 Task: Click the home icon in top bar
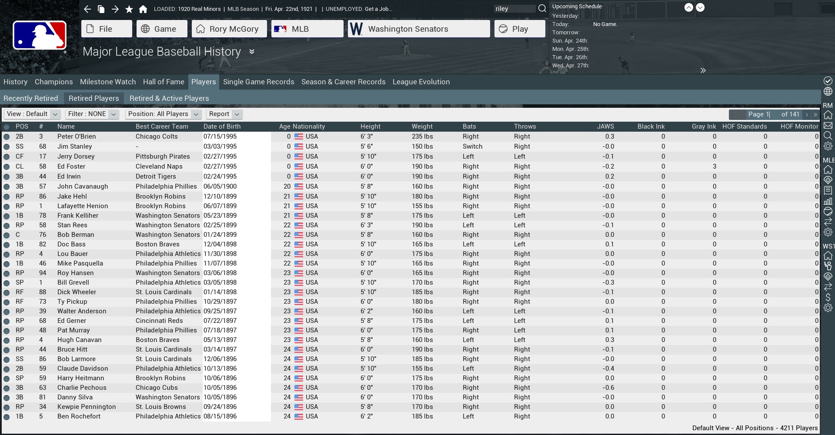(143, 9)
